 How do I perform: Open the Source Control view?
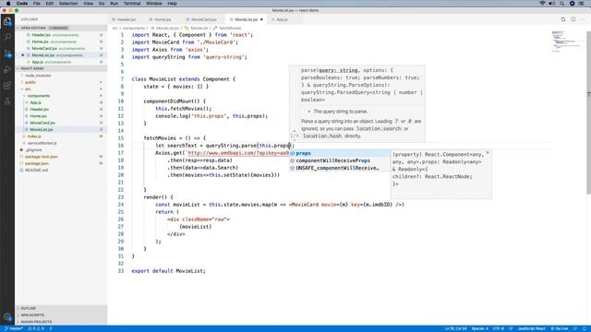tap(7, 53)
